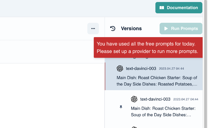This screenshot has height=128, width=208.
Task: Click the OpenAI logo of the highlighted version
Action: coord(120,69)
